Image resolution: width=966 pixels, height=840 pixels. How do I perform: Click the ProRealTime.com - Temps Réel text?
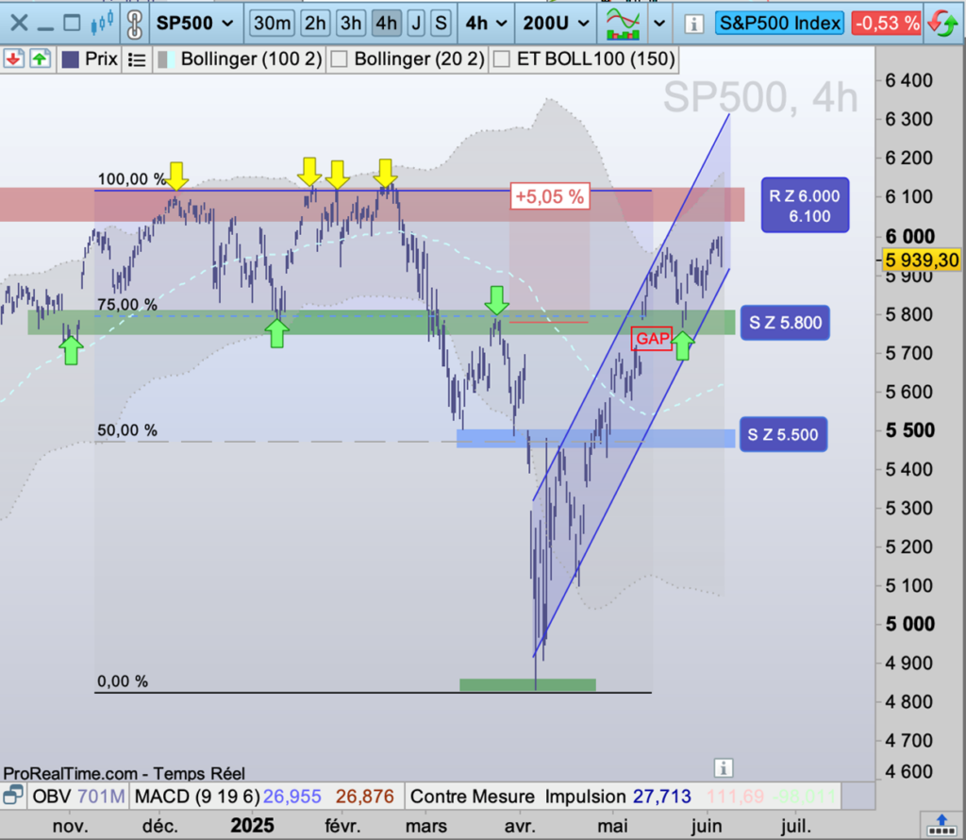click(124, 773)
